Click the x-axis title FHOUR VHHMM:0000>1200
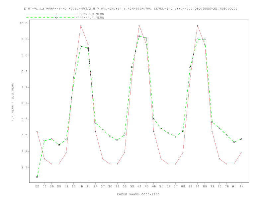This screenshot has height=203, width=263. (138, 194)
